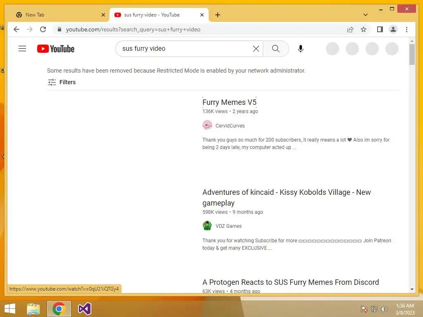Viewport: 423px width, 317px height.
Task: Click the Restricted Mode notice text
Action: pyautogui.click(x=176, y=71)
